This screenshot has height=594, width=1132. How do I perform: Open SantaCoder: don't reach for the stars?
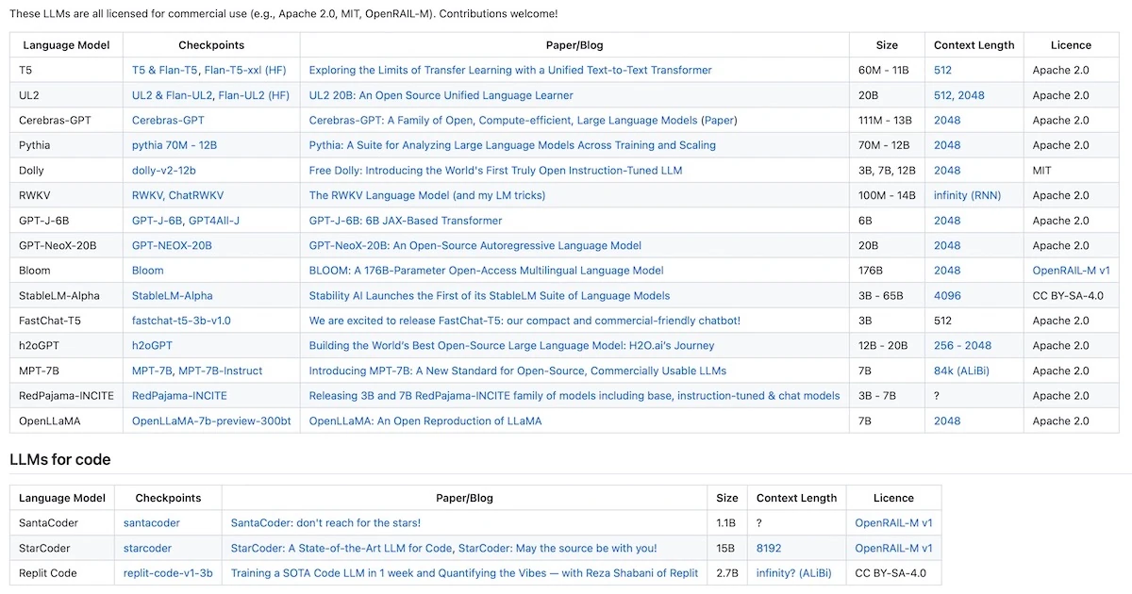click(x=325, y=522)
